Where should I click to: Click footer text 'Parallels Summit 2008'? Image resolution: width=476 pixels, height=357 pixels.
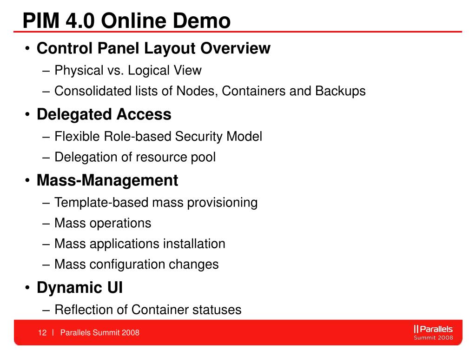[99, 333]
